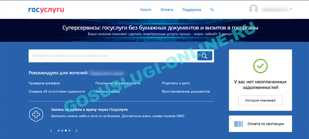This screenshot has width=309, height=139.
Task: Click the user avatar icon
Action: click(254, 9)
